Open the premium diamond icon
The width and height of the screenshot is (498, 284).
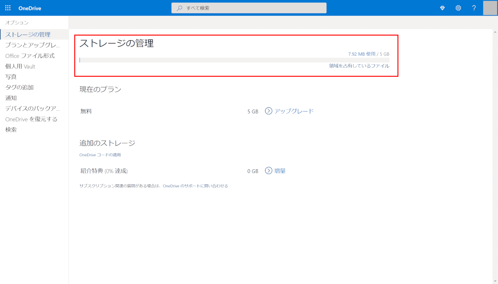(x=442, y=8)
